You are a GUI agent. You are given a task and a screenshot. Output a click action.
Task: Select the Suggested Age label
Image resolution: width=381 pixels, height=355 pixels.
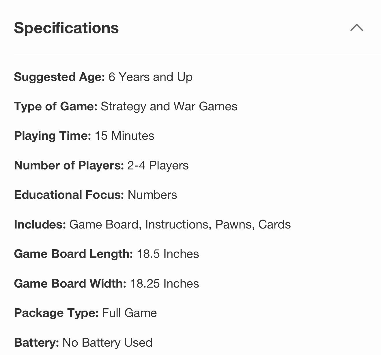tap(59, 77)
